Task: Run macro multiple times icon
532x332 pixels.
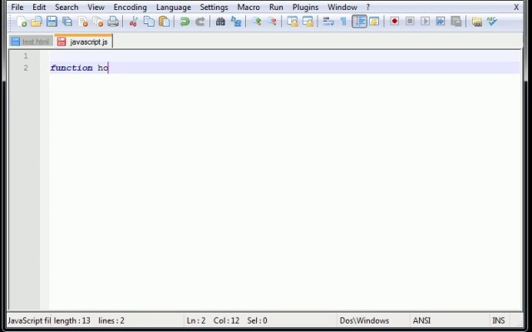Action: point(441,22)
